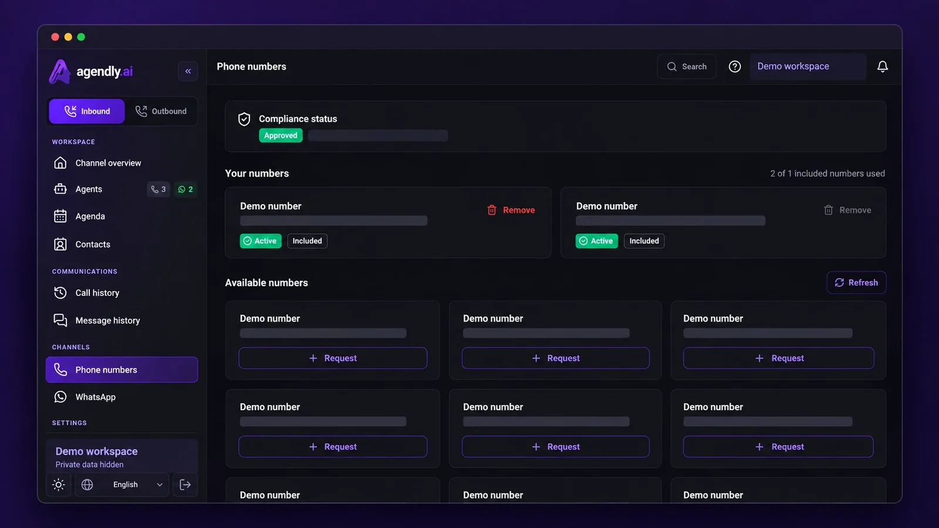Screen dimensions: 939x528
Task: Click '2 of 1 included numbers used' text
Action: (x=827, y=174)
